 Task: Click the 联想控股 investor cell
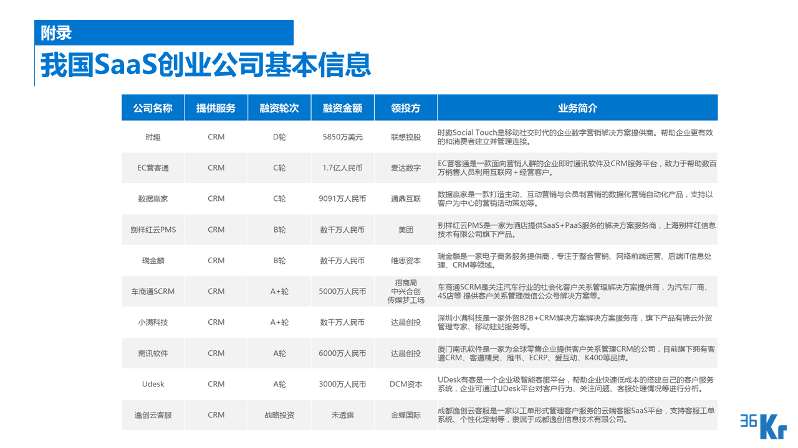pos(405,137)
